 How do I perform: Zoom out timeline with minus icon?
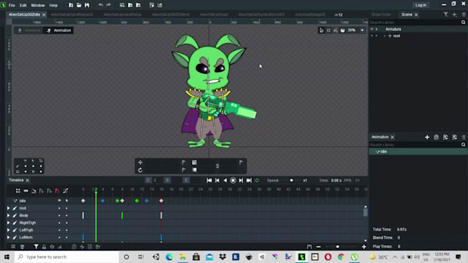pyautogui.click(x=319, y=247)
